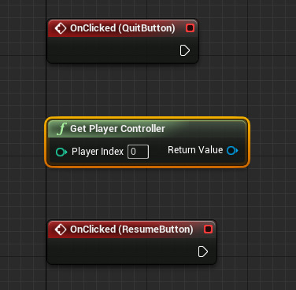Click the execution output pin of OnClicked (ResumeButton)
Image resolution: width=296 pixels, height=290 pixels.
203,251
